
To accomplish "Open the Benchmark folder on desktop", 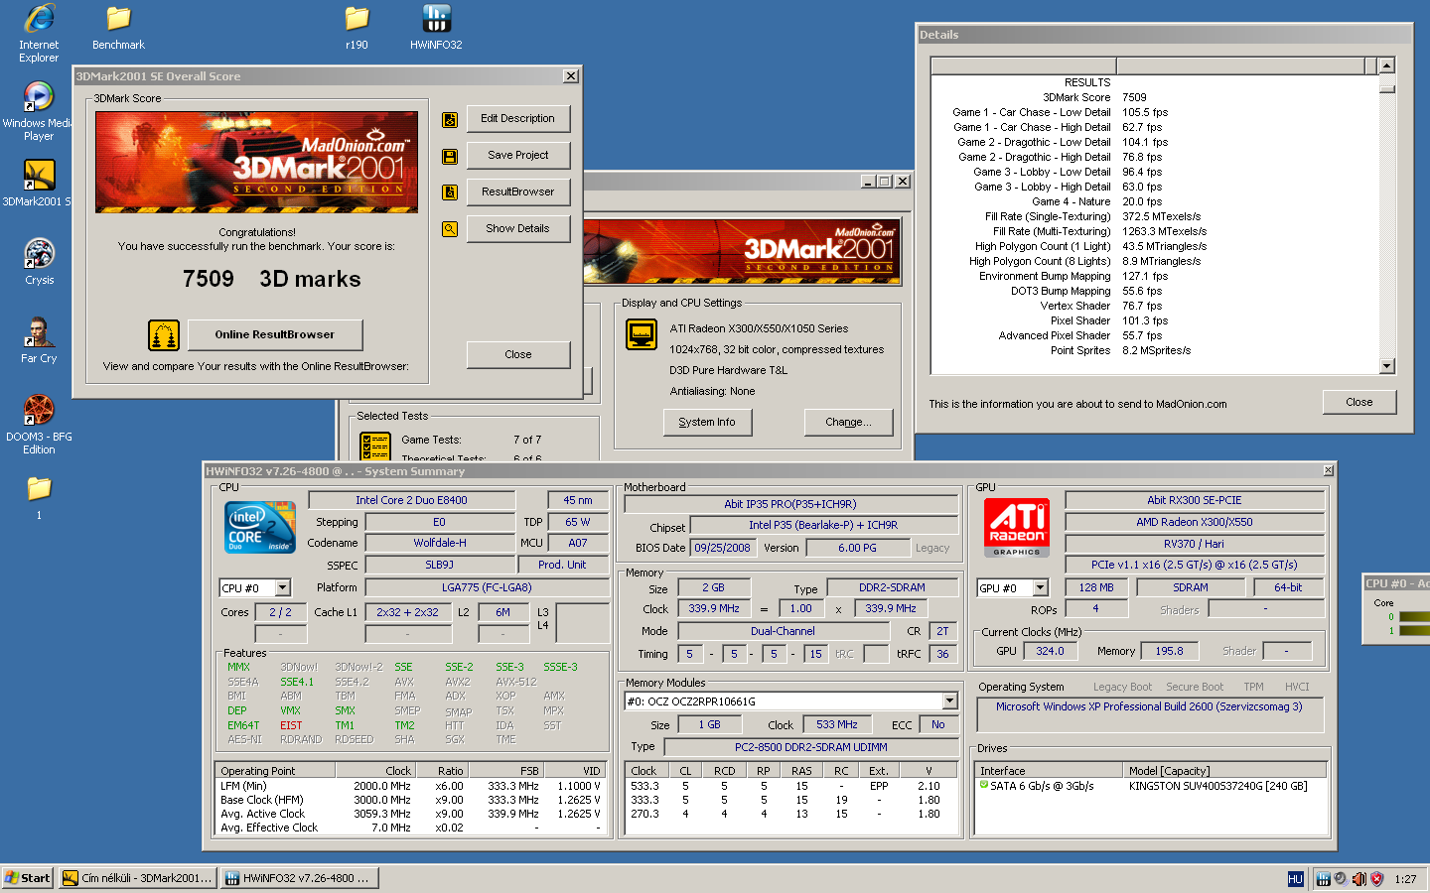I will pyautogui.click(x=118, y=19).
